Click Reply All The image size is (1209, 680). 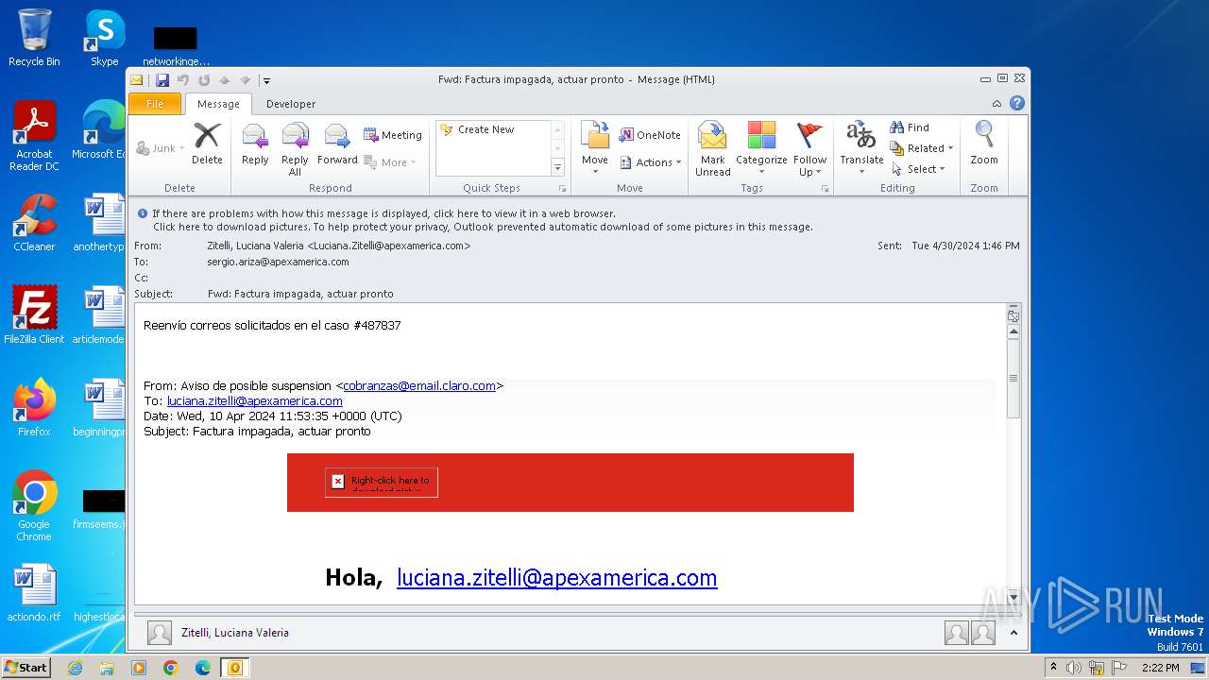pos(295,149)
